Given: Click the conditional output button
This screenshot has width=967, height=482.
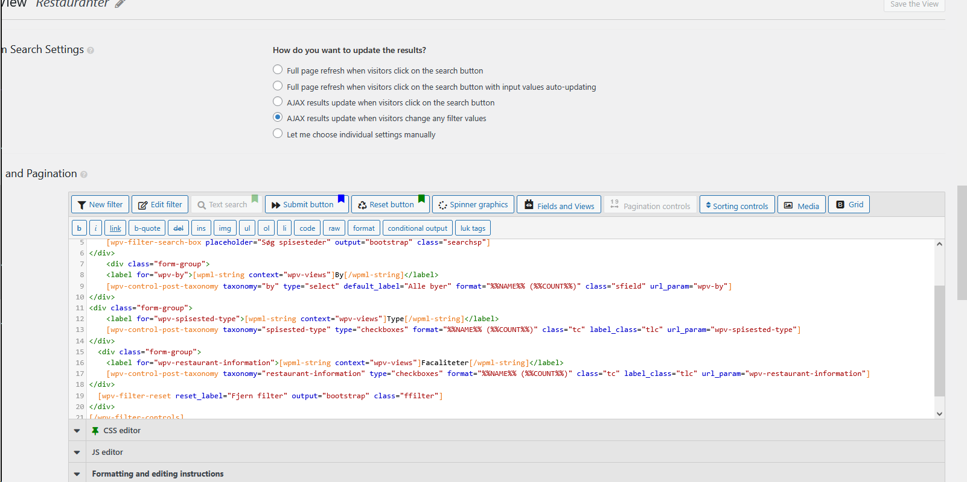Looking at the screenshot, I should click(418, 228).
